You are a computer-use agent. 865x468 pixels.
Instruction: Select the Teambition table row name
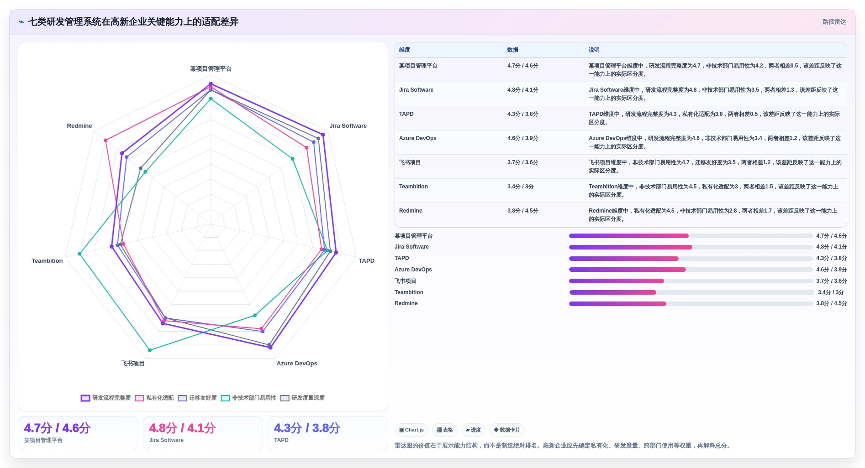[413, 187]
